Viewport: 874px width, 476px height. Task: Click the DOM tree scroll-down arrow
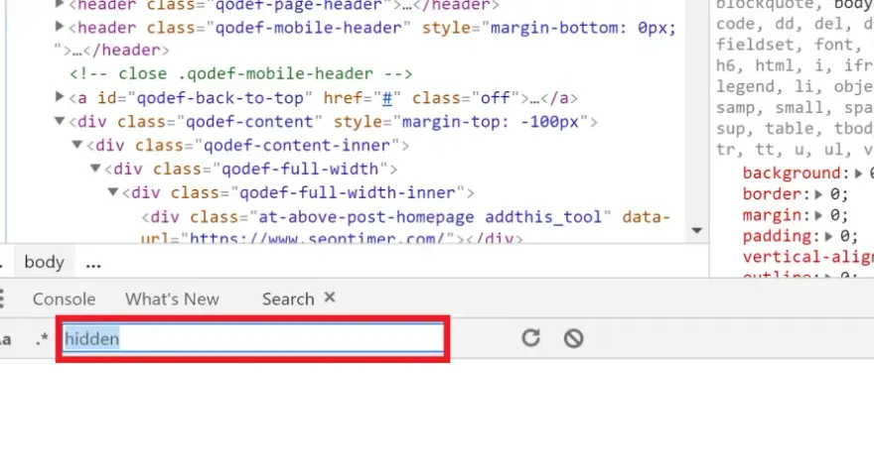click(697, 230)
